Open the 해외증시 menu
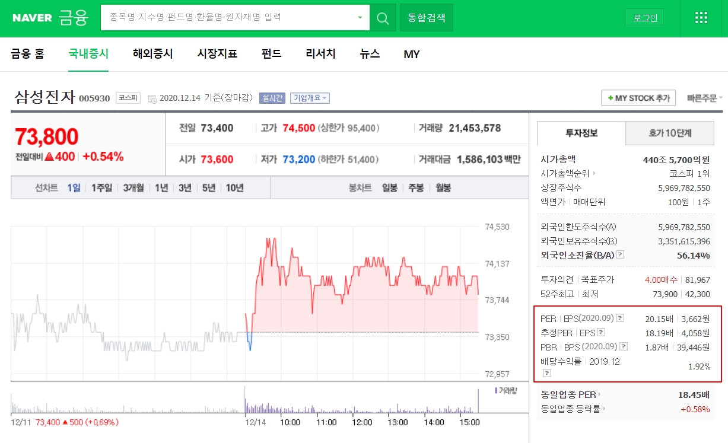This screenshot has height=443, width=728. 153,54
